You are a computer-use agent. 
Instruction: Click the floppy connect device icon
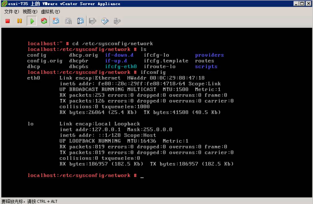[x=93, y=21]
